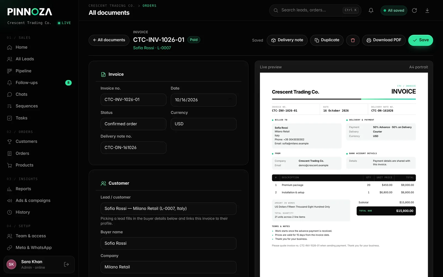
Task: Click the Delivery note no. field
Action: click(x=133, y=148)
